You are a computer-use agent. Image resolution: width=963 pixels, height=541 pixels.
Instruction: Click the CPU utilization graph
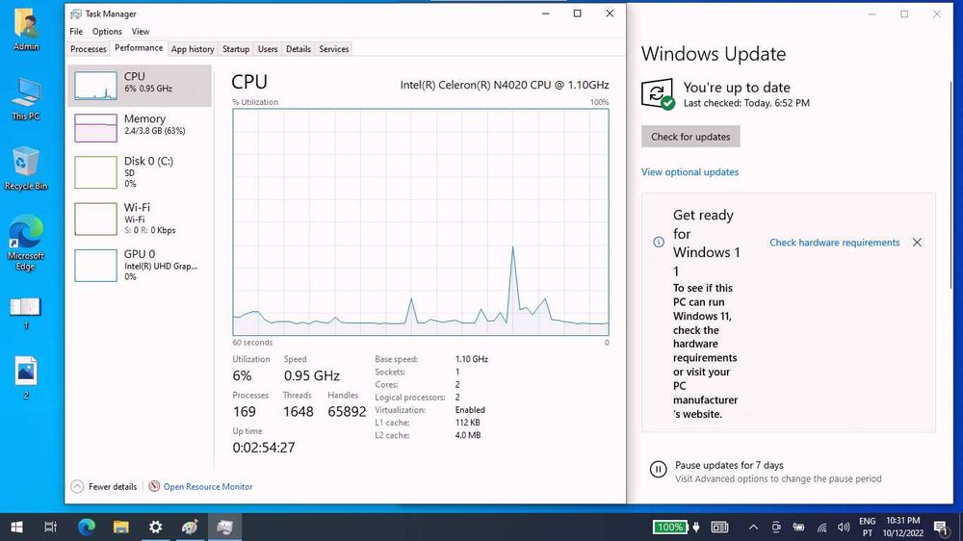coord(421,222)
